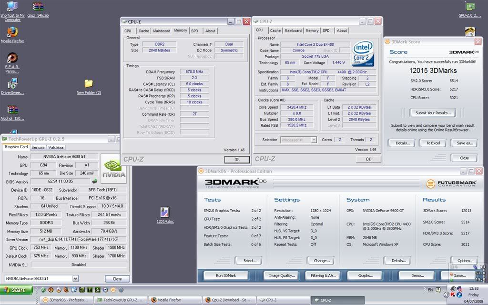Click Submit Your Results button
This screenshot has height=305, width=488.
point(433,113)
